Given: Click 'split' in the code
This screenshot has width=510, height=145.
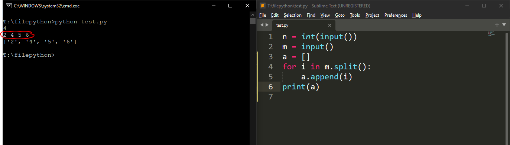Looking at the screenshot, I should (x=345, y=67).
